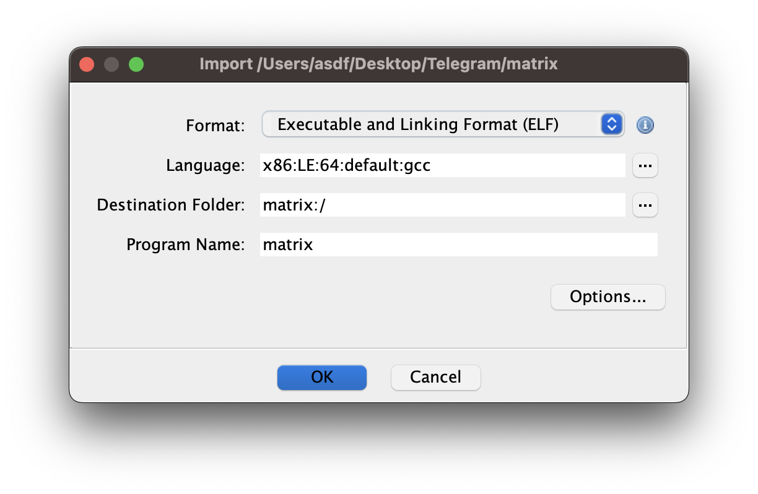
Task: Open import Options...
Action: click(608, 297)
